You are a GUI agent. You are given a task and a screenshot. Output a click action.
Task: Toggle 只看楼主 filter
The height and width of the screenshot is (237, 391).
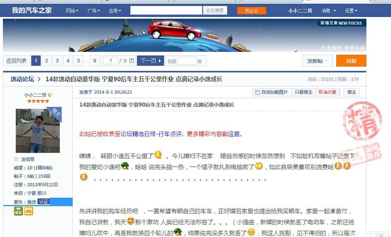pyautogui.click(x=303, y=92)
